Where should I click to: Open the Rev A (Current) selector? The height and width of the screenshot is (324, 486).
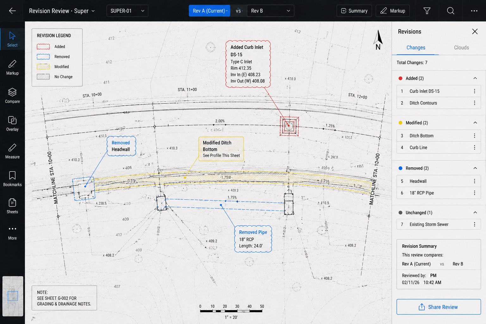coord(209,11)
